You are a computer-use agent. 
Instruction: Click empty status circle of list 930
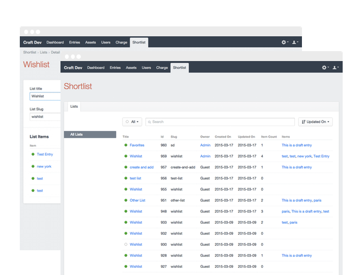[x=126, y=244]
